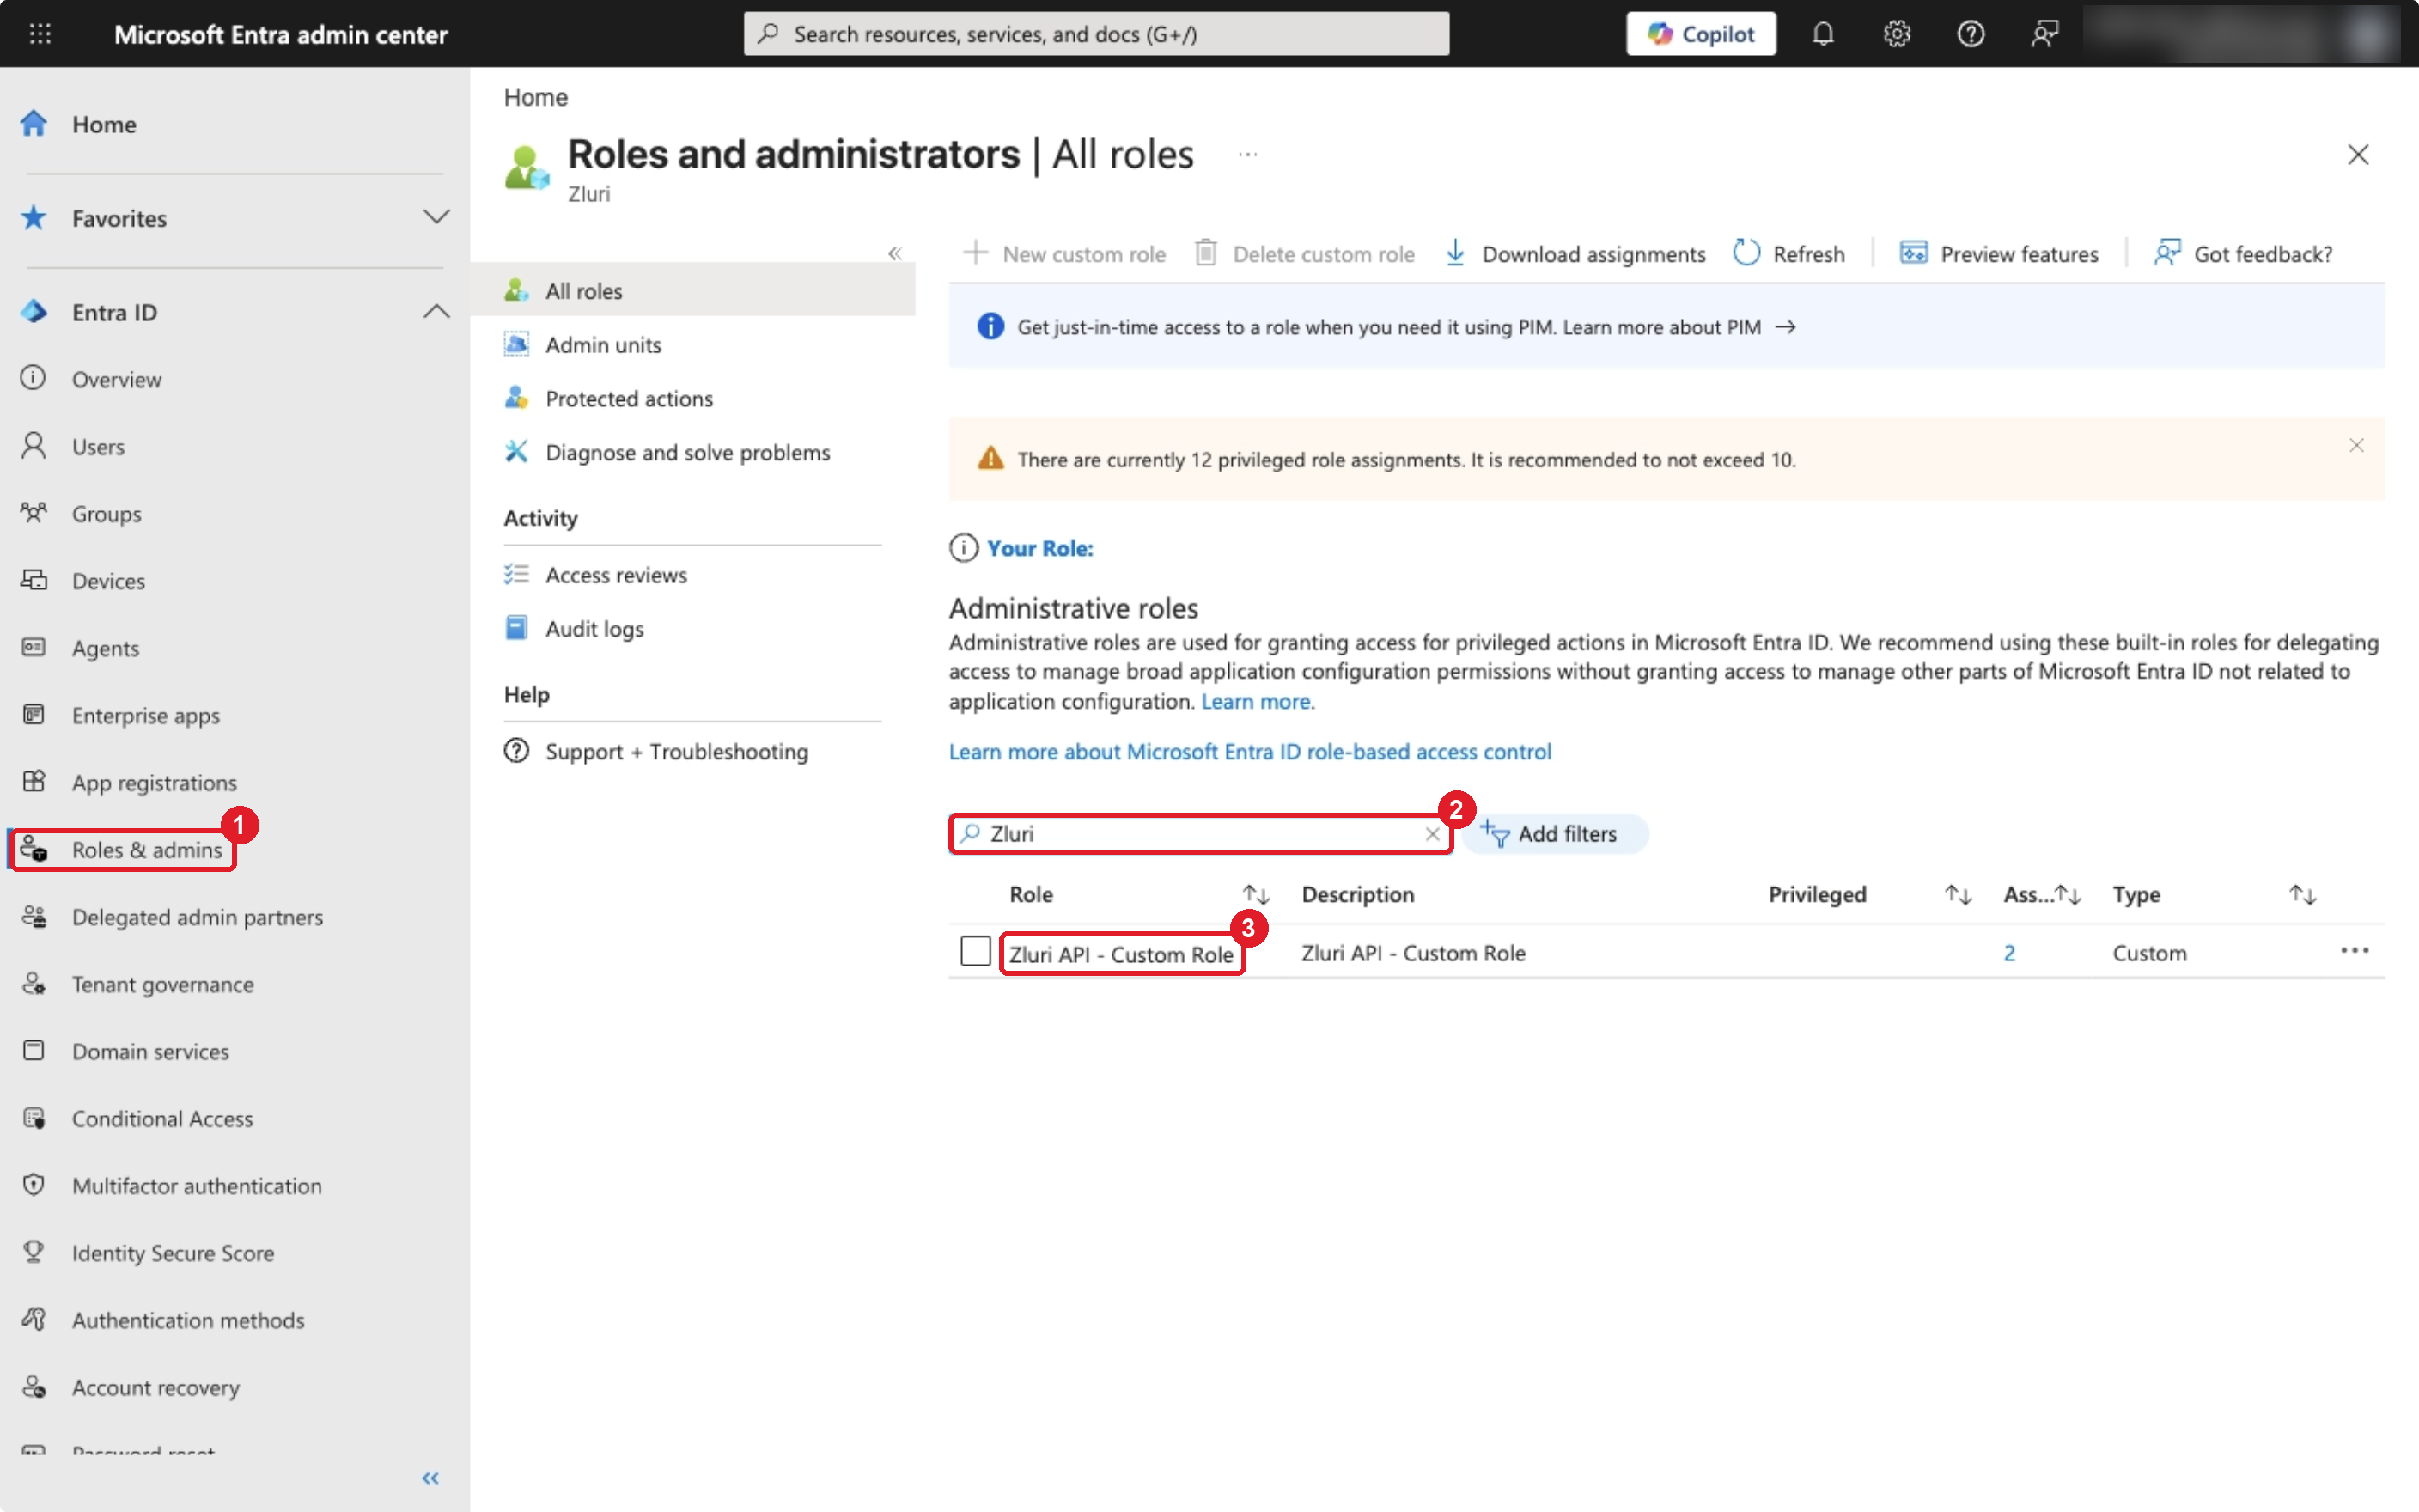Click Download assignments
The image size is (2419, 1512).
[1575, 254]
